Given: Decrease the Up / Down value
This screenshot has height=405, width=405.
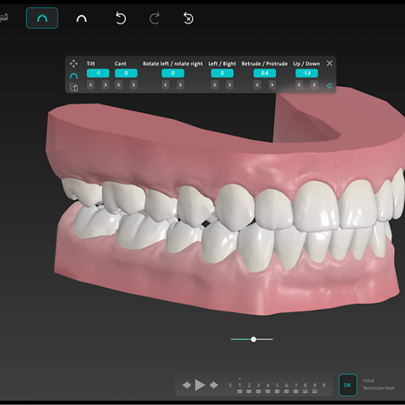Looking at the screenshot, I should pos(300,85).
